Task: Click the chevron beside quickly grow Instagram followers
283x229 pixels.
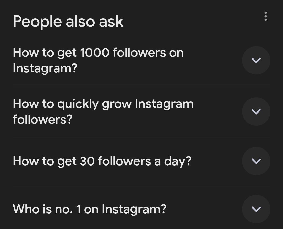Action: [256, 111]
